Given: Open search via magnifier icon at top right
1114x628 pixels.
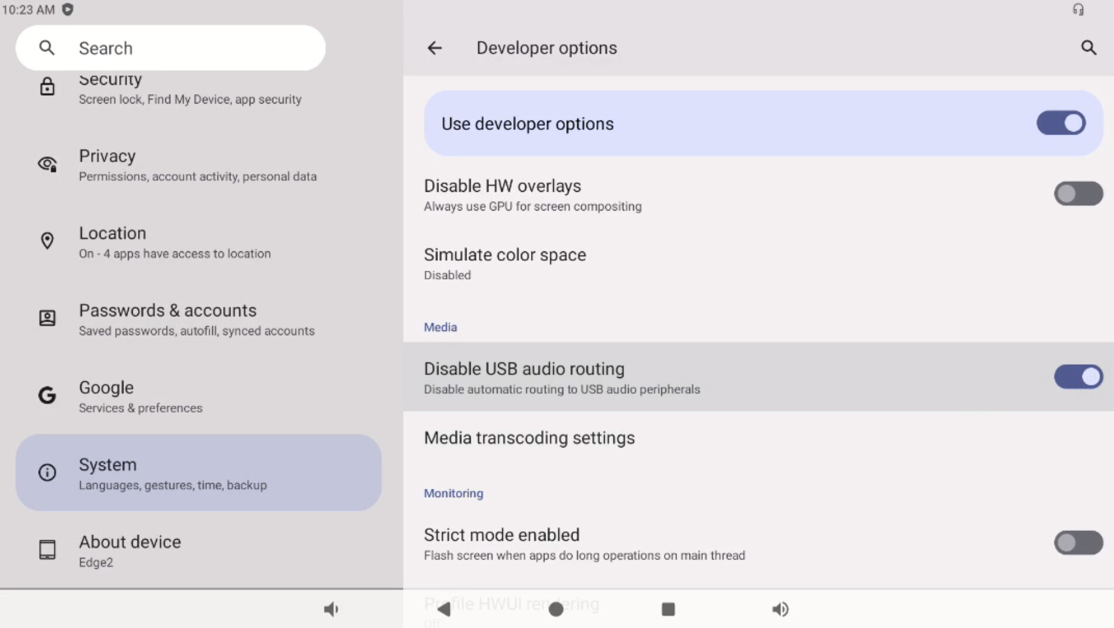Looking at the screenshot, I should (1088, 48).
